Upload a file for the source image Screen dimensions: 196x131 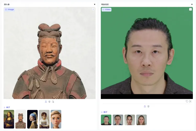46,102
